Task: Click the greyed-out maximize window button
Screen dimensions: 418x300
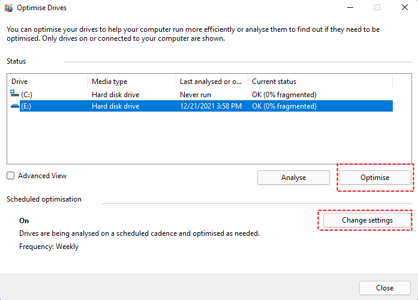Action: pyautogui.click(x=377, y=8)
